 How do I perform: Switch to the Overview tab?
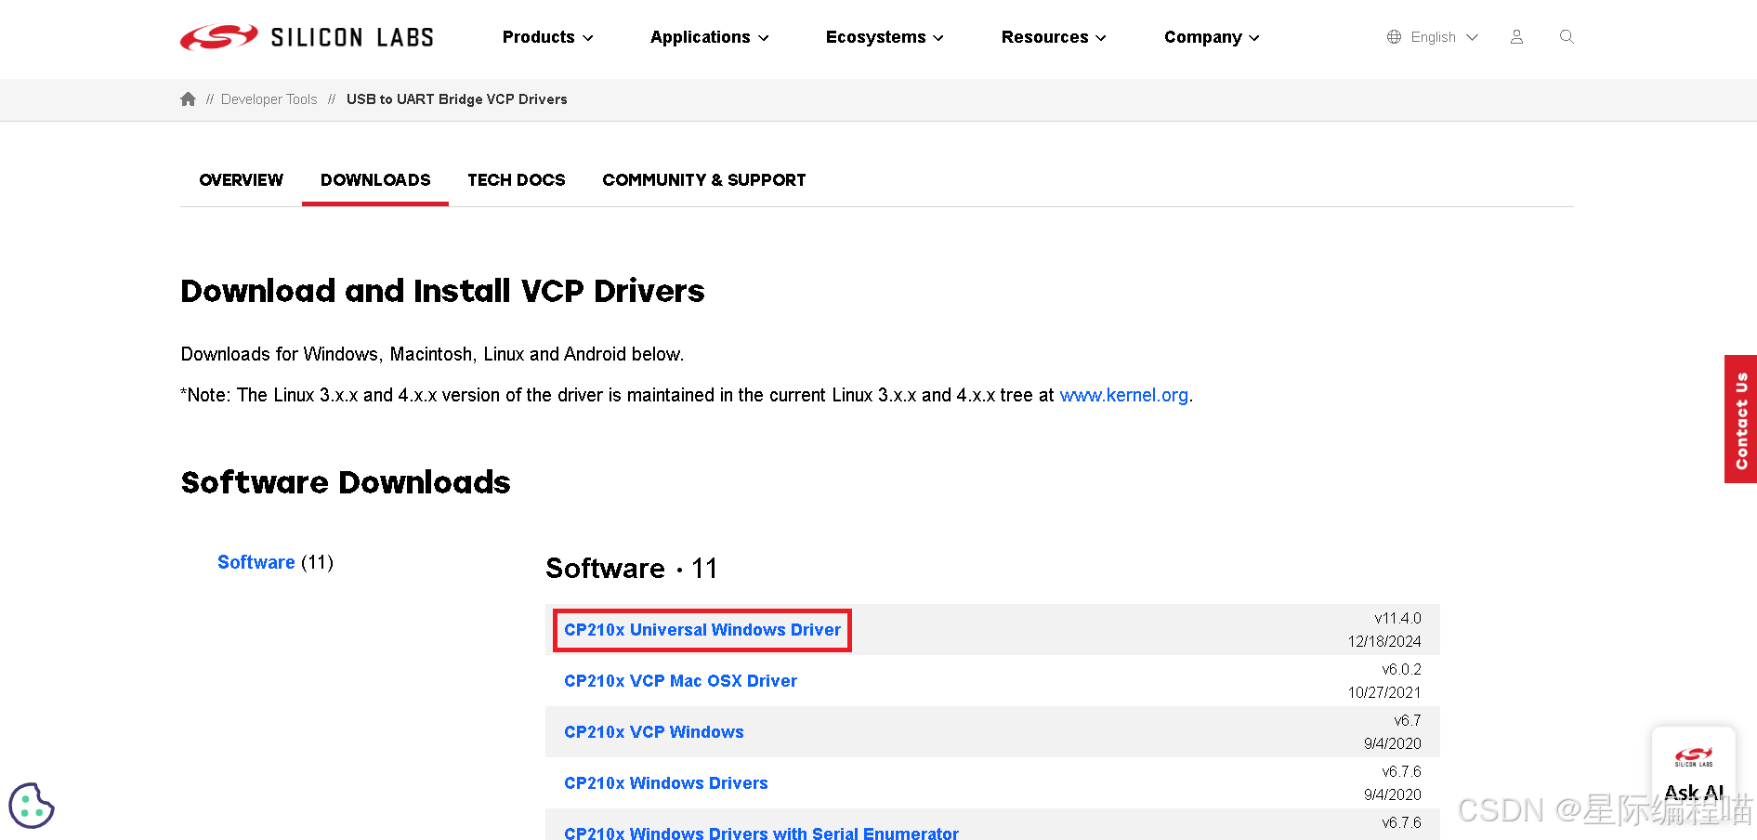pyautogui.click(x=241, y=180)
